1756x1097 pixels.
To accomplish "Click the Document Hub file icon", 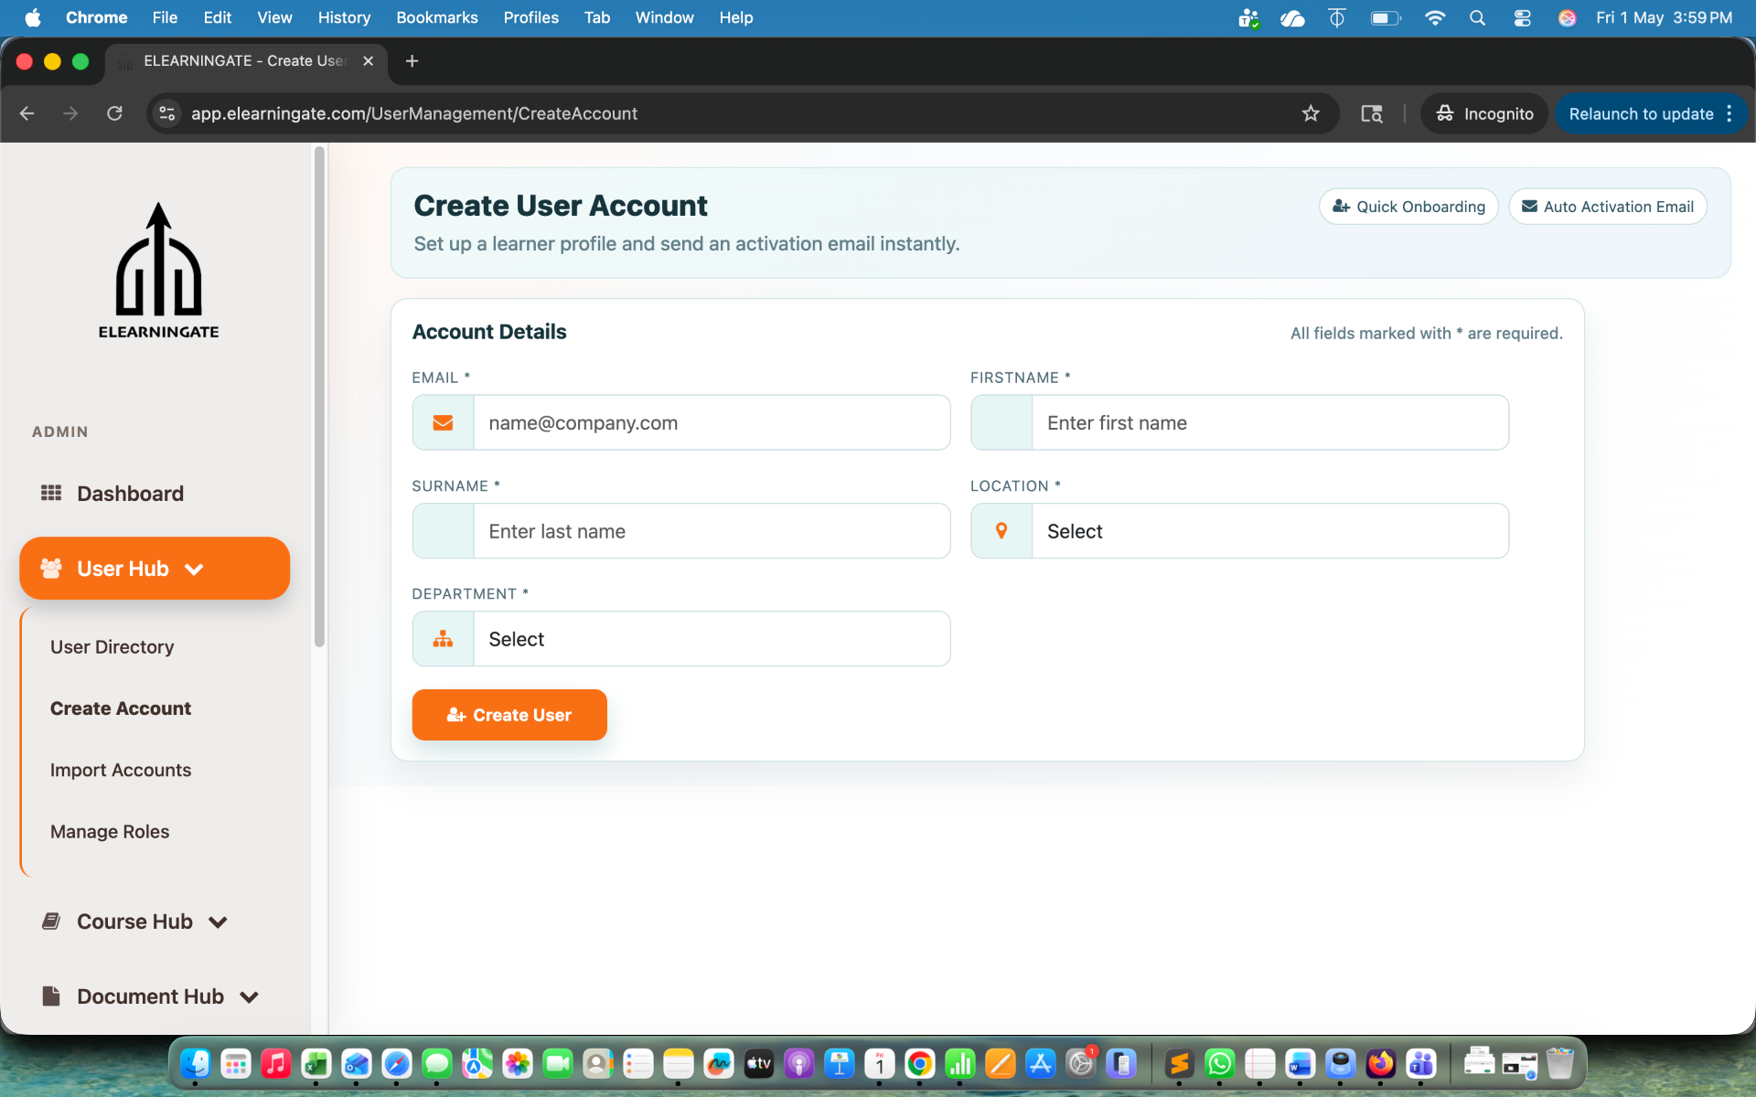I will click(x=51, y=996).
